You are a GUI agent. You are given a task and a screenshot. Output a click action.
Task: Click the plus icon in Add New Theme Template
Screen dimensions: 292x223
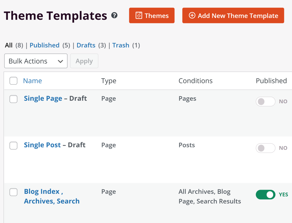coord(192,15)
